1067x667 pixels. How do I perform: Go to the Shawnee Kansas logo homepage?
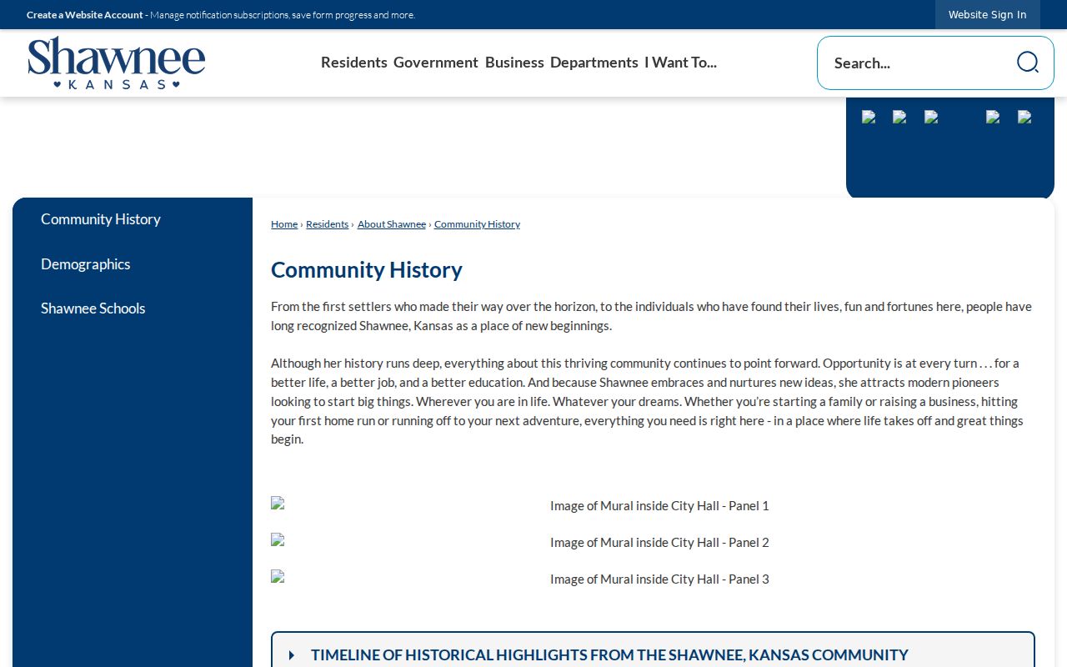pyautogui.click(x=117, y=63)
